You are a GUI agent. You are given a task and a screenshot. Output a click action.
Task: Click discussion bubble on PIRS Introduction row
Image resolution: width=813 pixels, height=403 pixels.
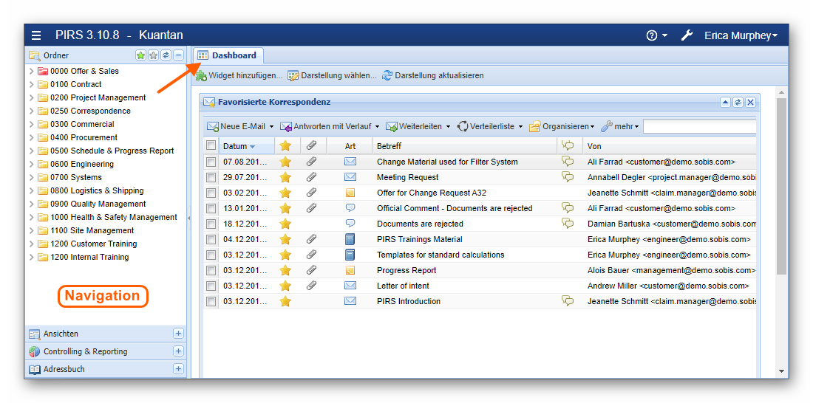pos(568,300)
